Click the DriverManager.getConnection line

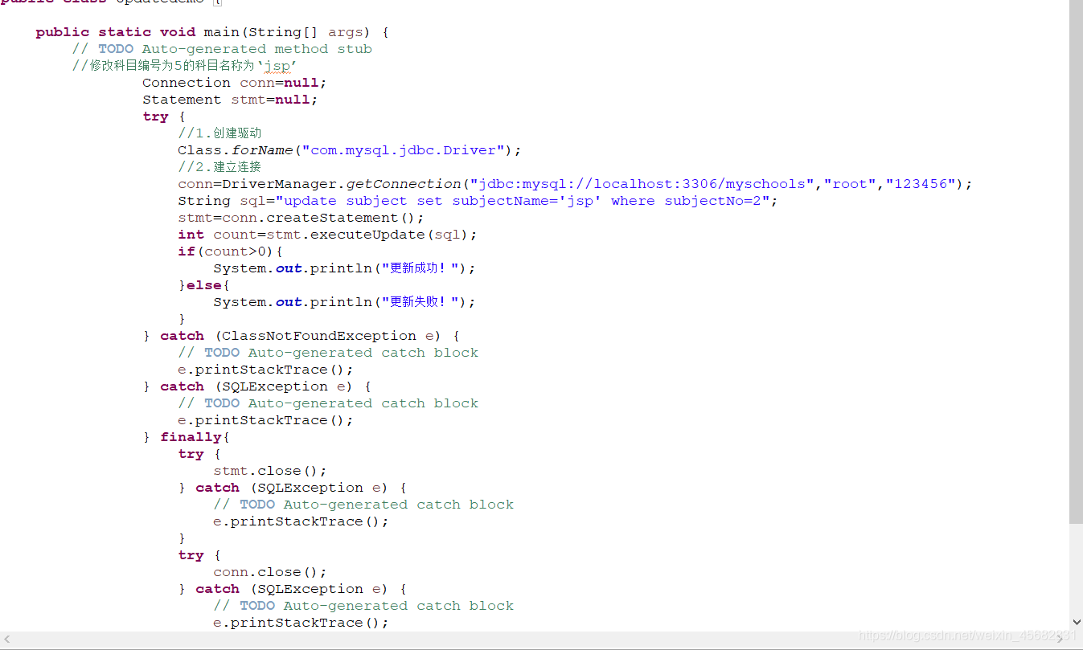tap(575, 184)
